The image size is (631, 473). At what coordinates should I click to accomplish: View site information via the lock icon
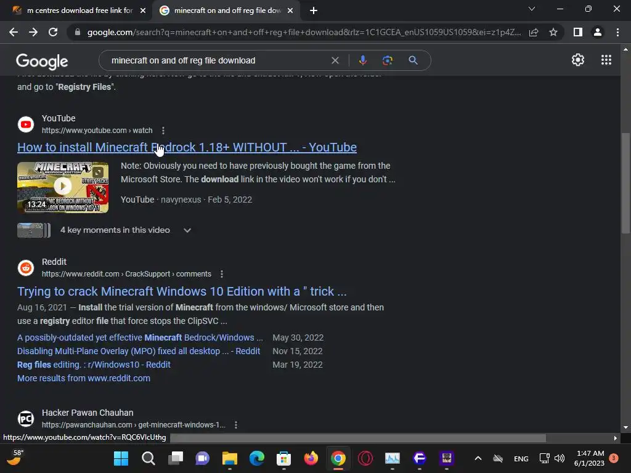tap(78, 32)
